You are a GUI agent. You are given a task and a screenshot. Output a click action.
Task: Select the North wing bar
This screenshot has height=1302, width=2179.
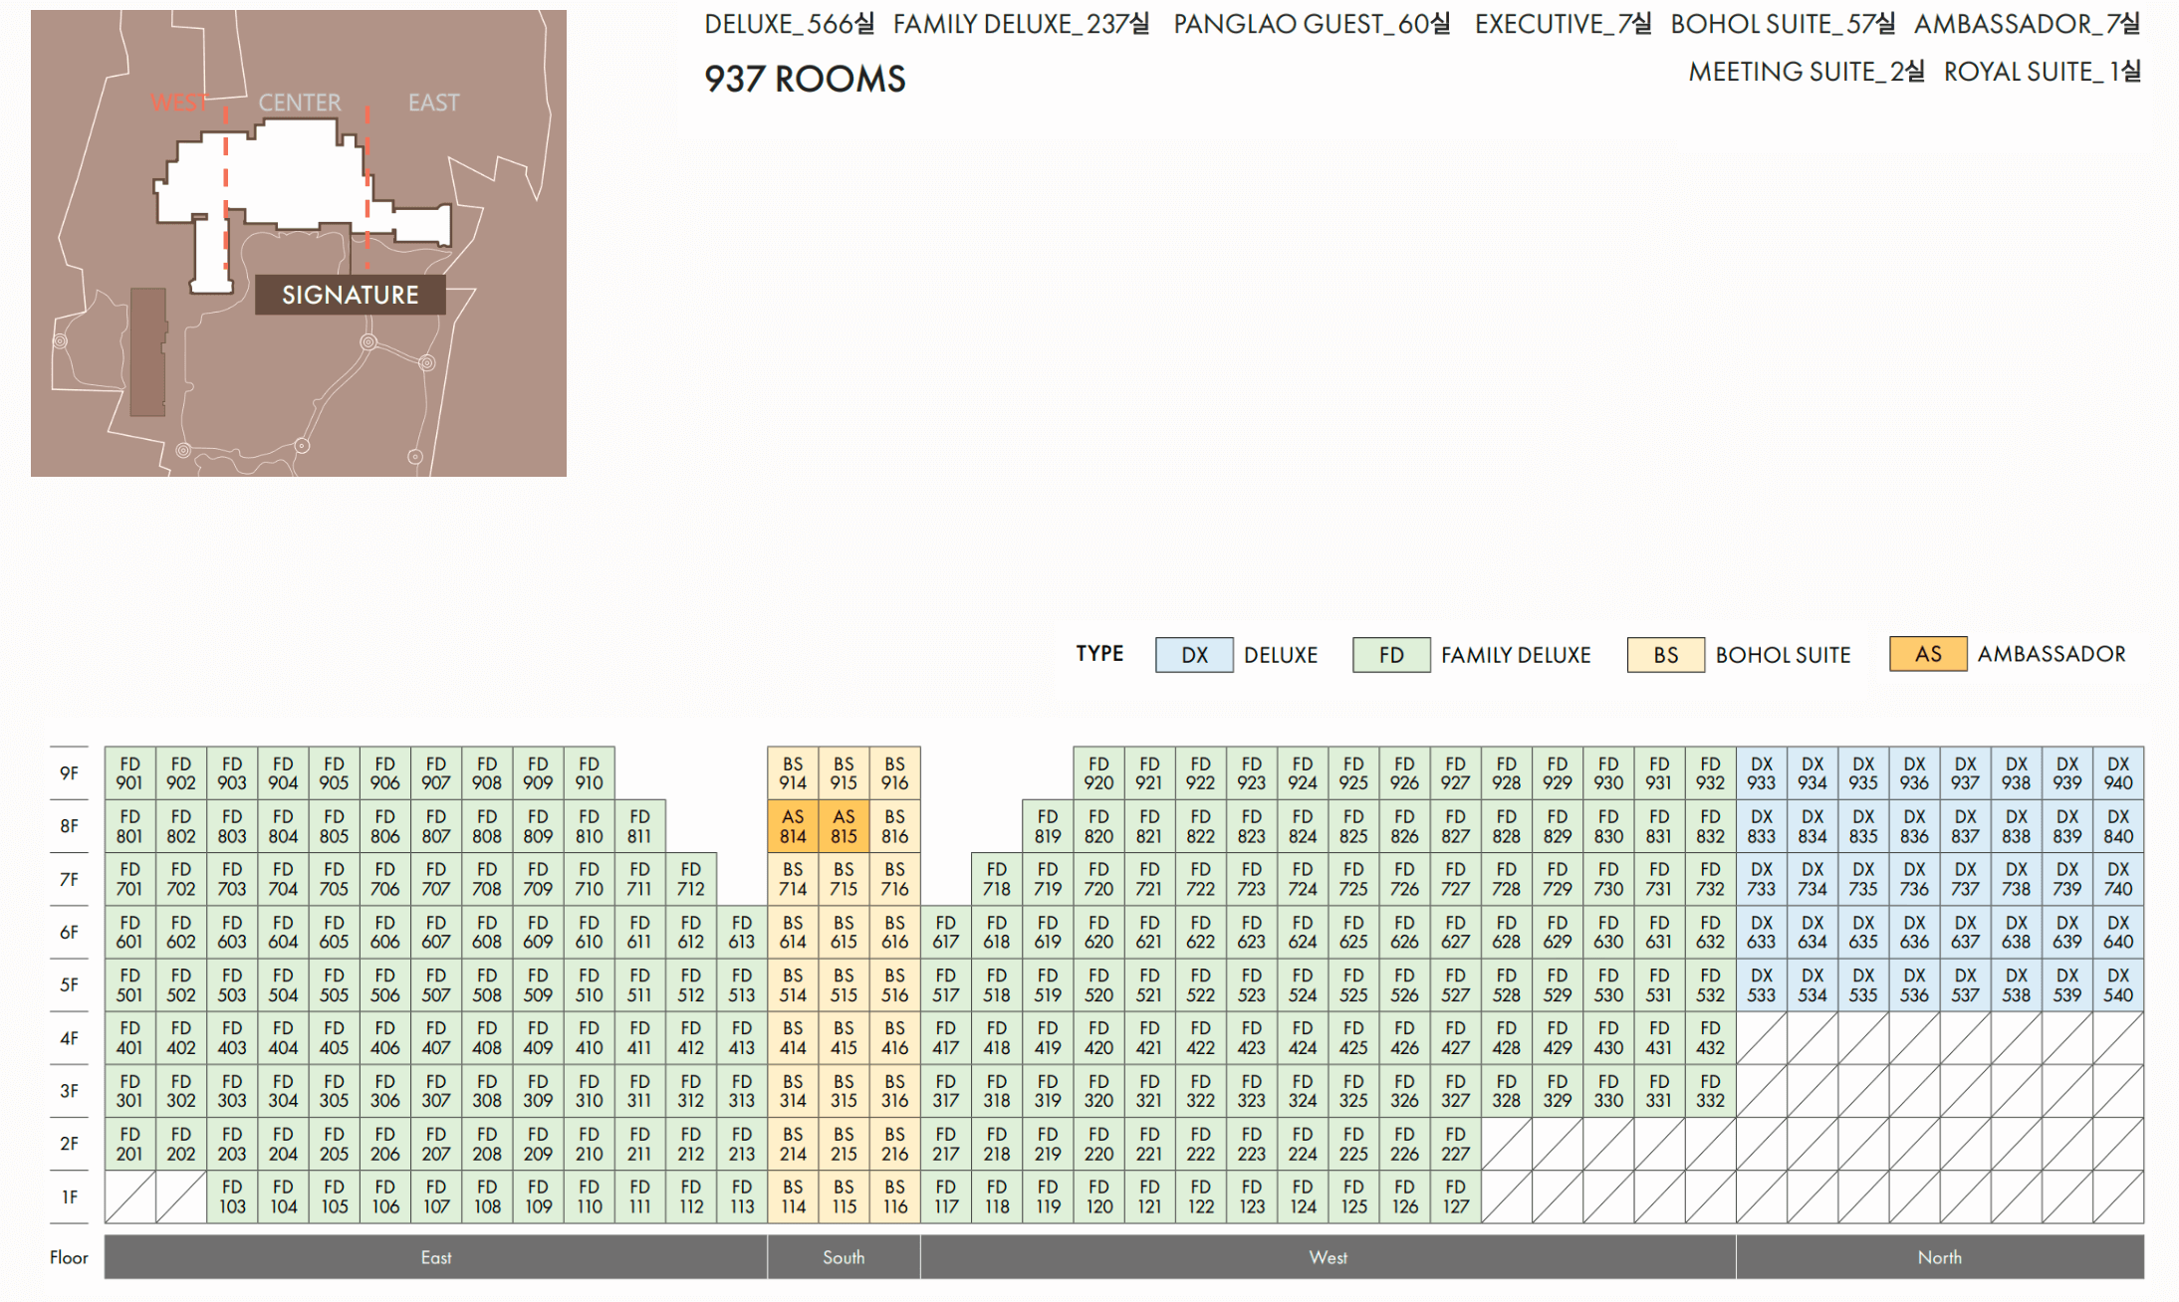pyautogui.click(x=1939, y=1257)
